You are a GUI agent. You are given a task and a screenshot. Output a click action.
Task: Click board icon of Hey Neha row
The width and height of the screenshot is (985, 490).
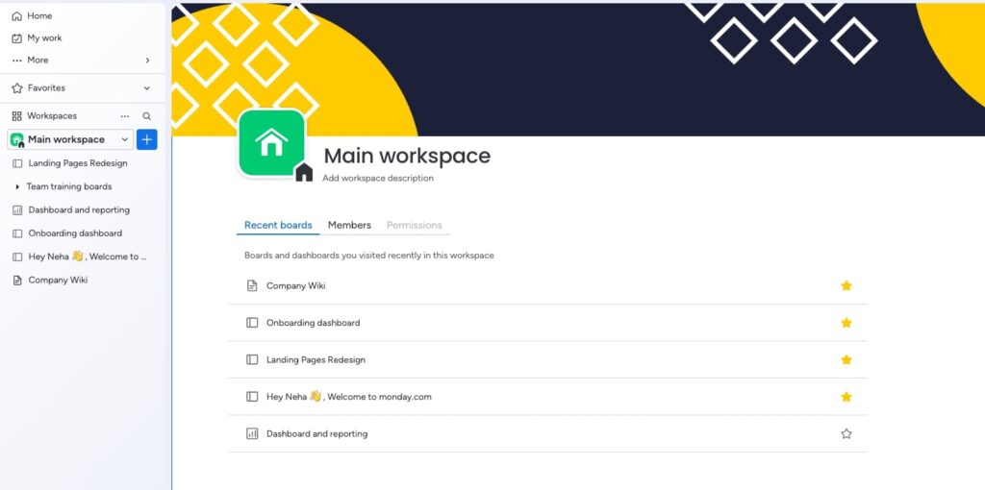pos(252,397)
